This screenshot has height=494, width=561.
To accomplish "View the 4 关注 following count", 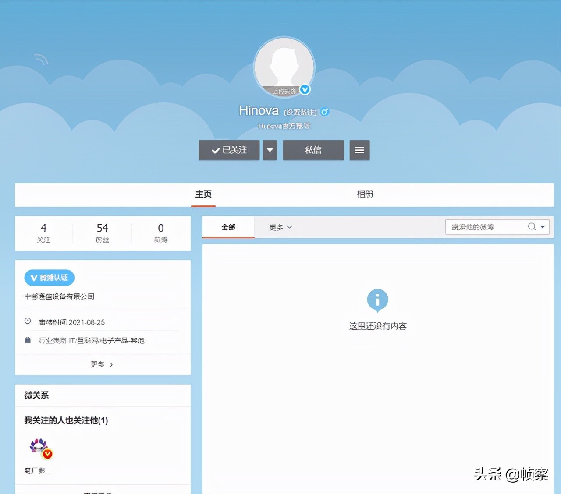I will pyautogui.click(x=44, y=233).
